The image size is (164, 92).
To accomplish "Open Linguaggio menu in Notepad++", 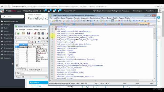I will [85, 18].
